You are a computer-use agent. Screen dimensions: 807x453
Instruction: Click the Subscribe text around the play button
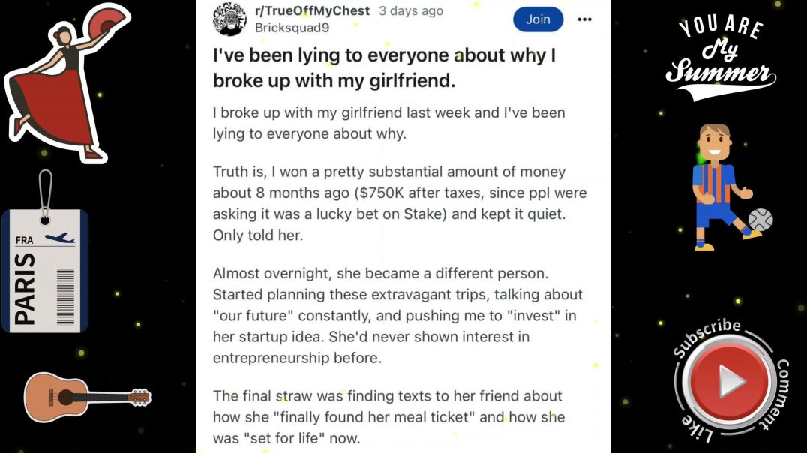(706, 337)
